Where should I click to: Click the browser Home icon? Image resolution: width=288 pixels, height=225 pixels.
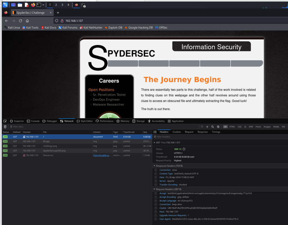click(x=27, y=21)
